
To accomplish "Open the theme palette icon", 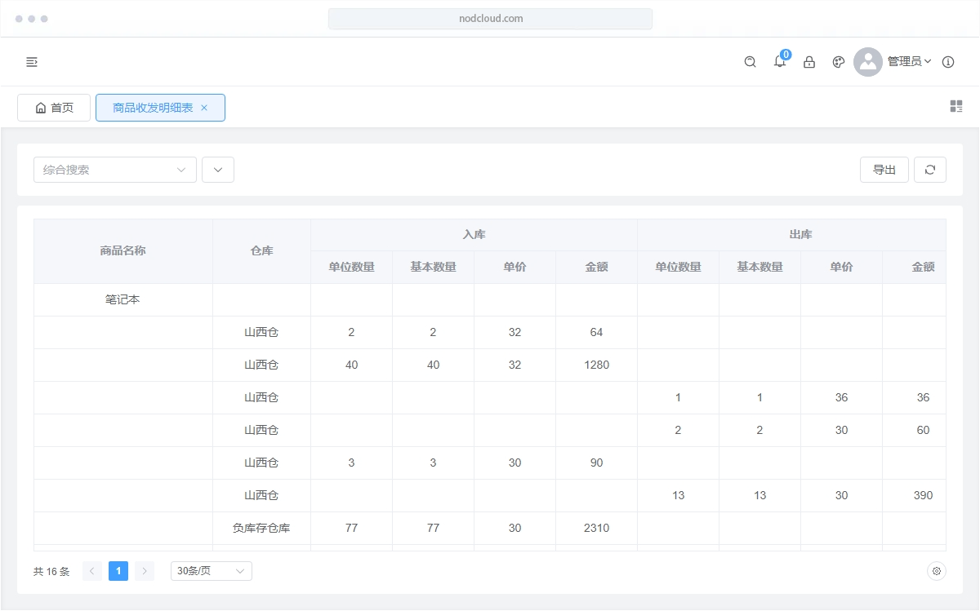I will click(x=838, y=62).
